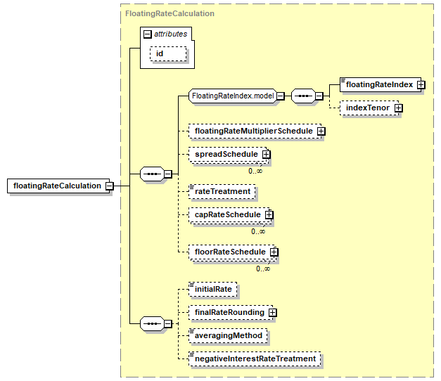This screenshot has width=441, height=381.
Task: Expand the indexTenor element
Action: (x=398, y=108)
